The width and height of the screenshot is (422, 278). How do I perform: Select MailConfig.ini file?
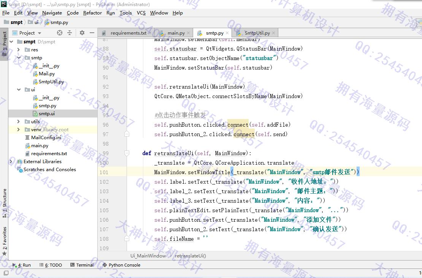click(46, 138)
